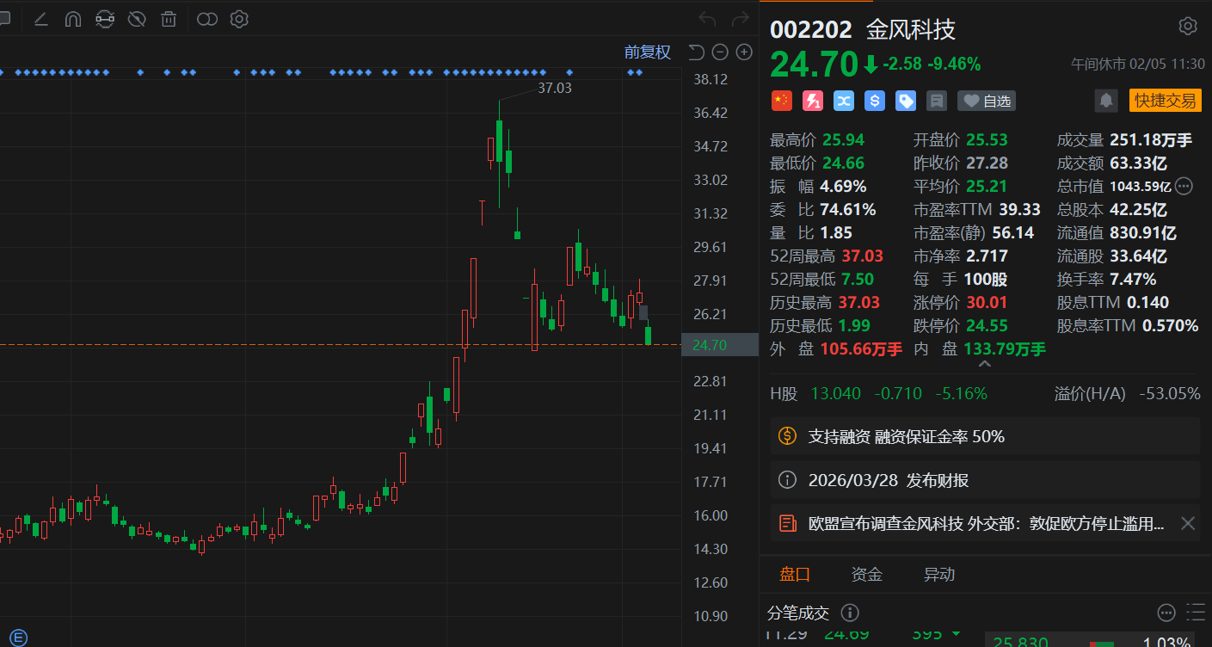Click the pink lightning Level-1 quote icon
The image size is (1212, 647).
813,101
